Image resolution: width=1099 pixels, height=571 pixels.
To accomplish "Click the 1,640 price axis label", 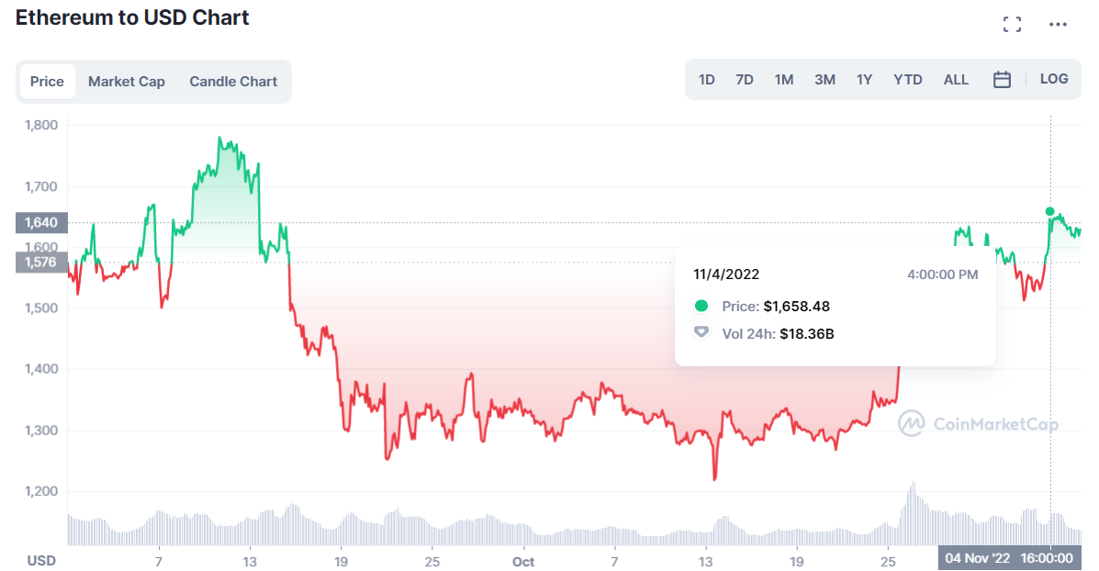I will coord(40,222).
